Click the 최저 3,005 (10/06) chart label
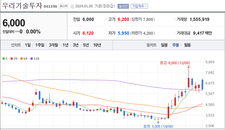This screenshot has height=130, width=225. (158, 126)
